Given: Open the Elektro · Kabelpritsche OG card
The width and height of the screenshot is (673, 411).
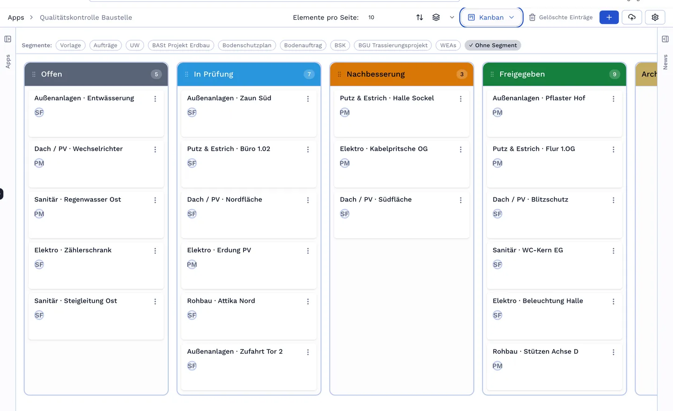Looking at the screenshot, I should pos(402,164).
